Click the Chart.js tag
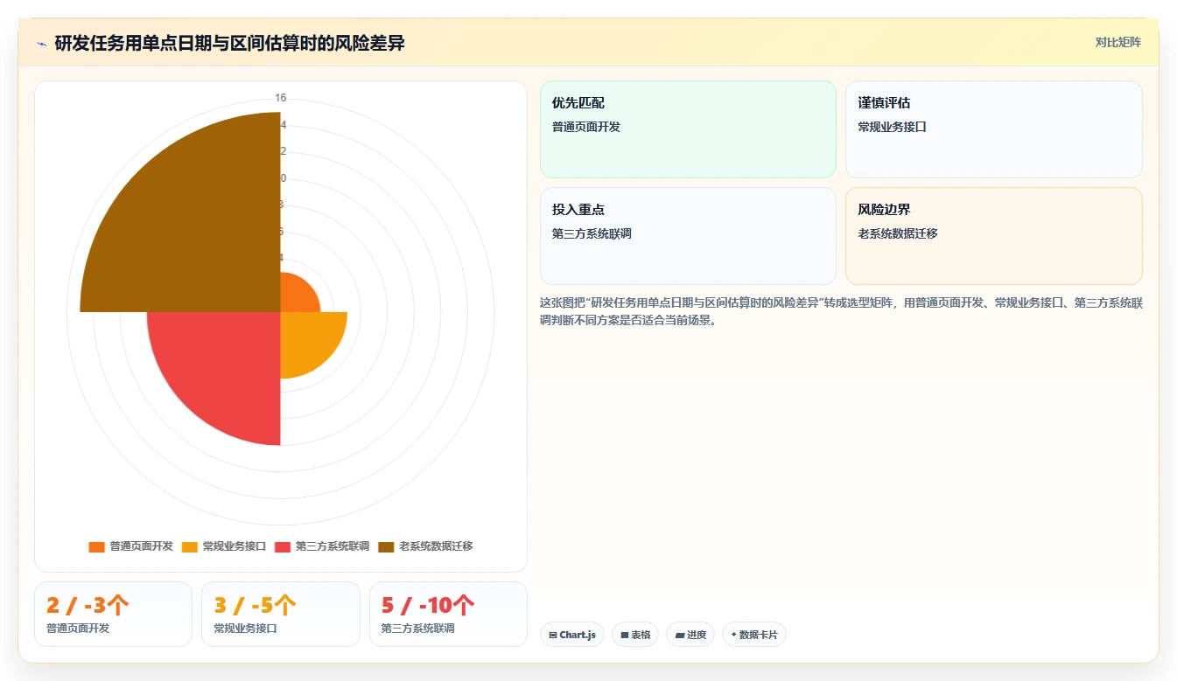The width and height of the screenshot is (1177, 681). pyautogui.click(x=572, y=635)
